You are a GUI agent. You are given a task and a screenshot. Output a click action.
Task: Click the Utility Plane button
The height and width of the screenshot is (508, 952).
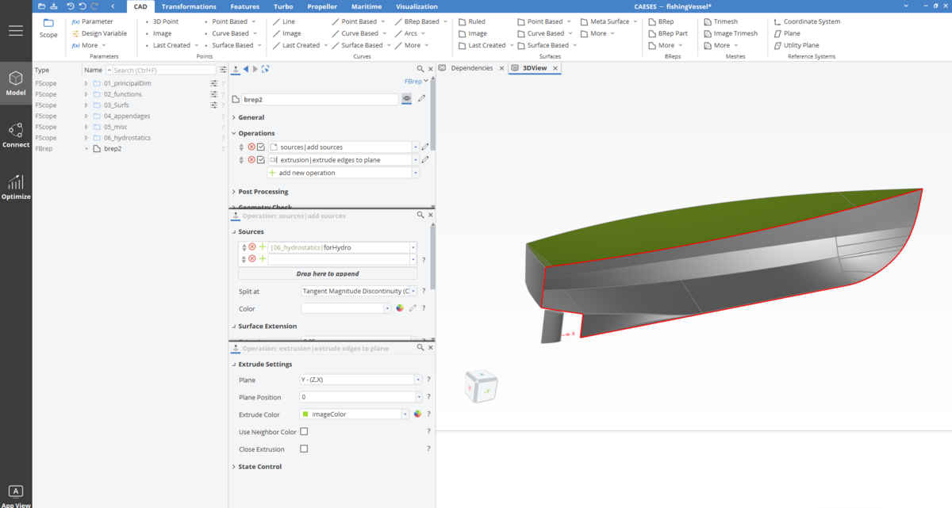click(x=797, y=45)
